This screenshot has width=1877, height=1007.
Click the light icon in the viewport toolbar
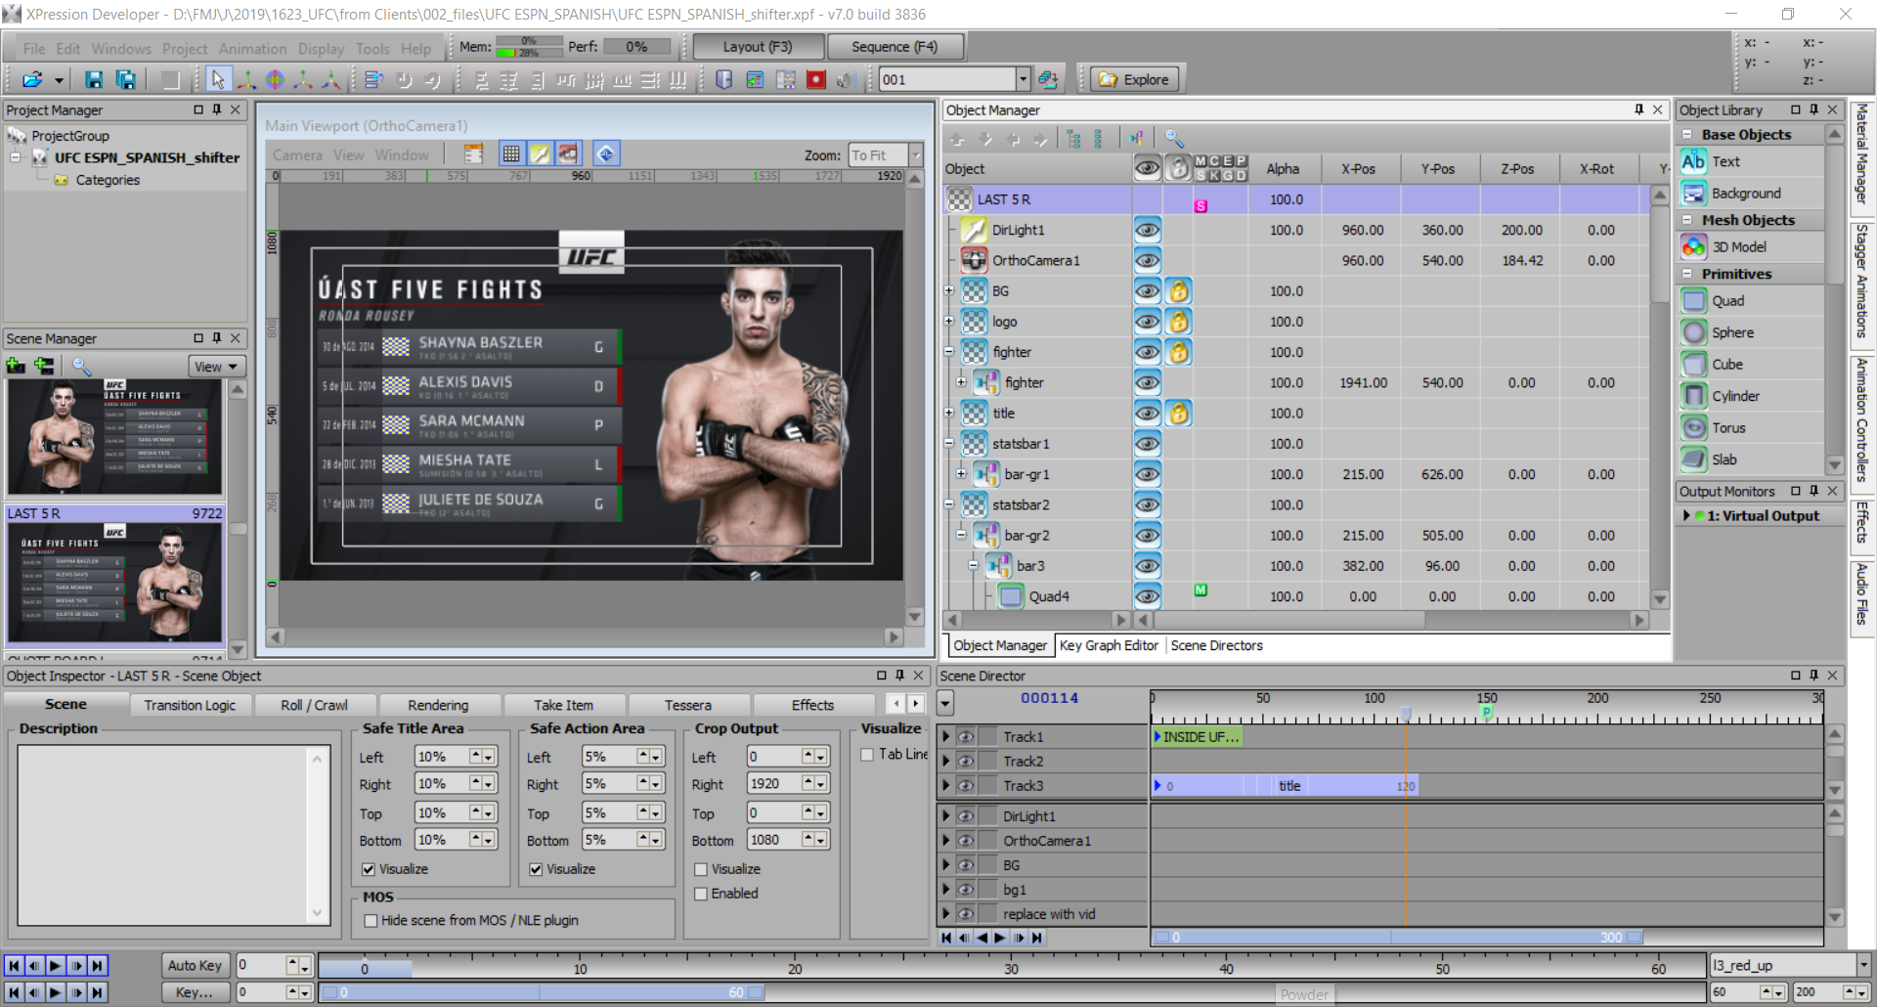pyautogui.click(x=540, y=153)
